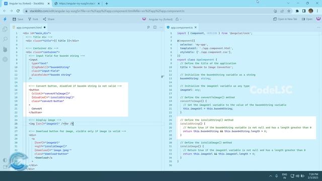Click the split editor icon in the left editor

[x=155, y=27]
